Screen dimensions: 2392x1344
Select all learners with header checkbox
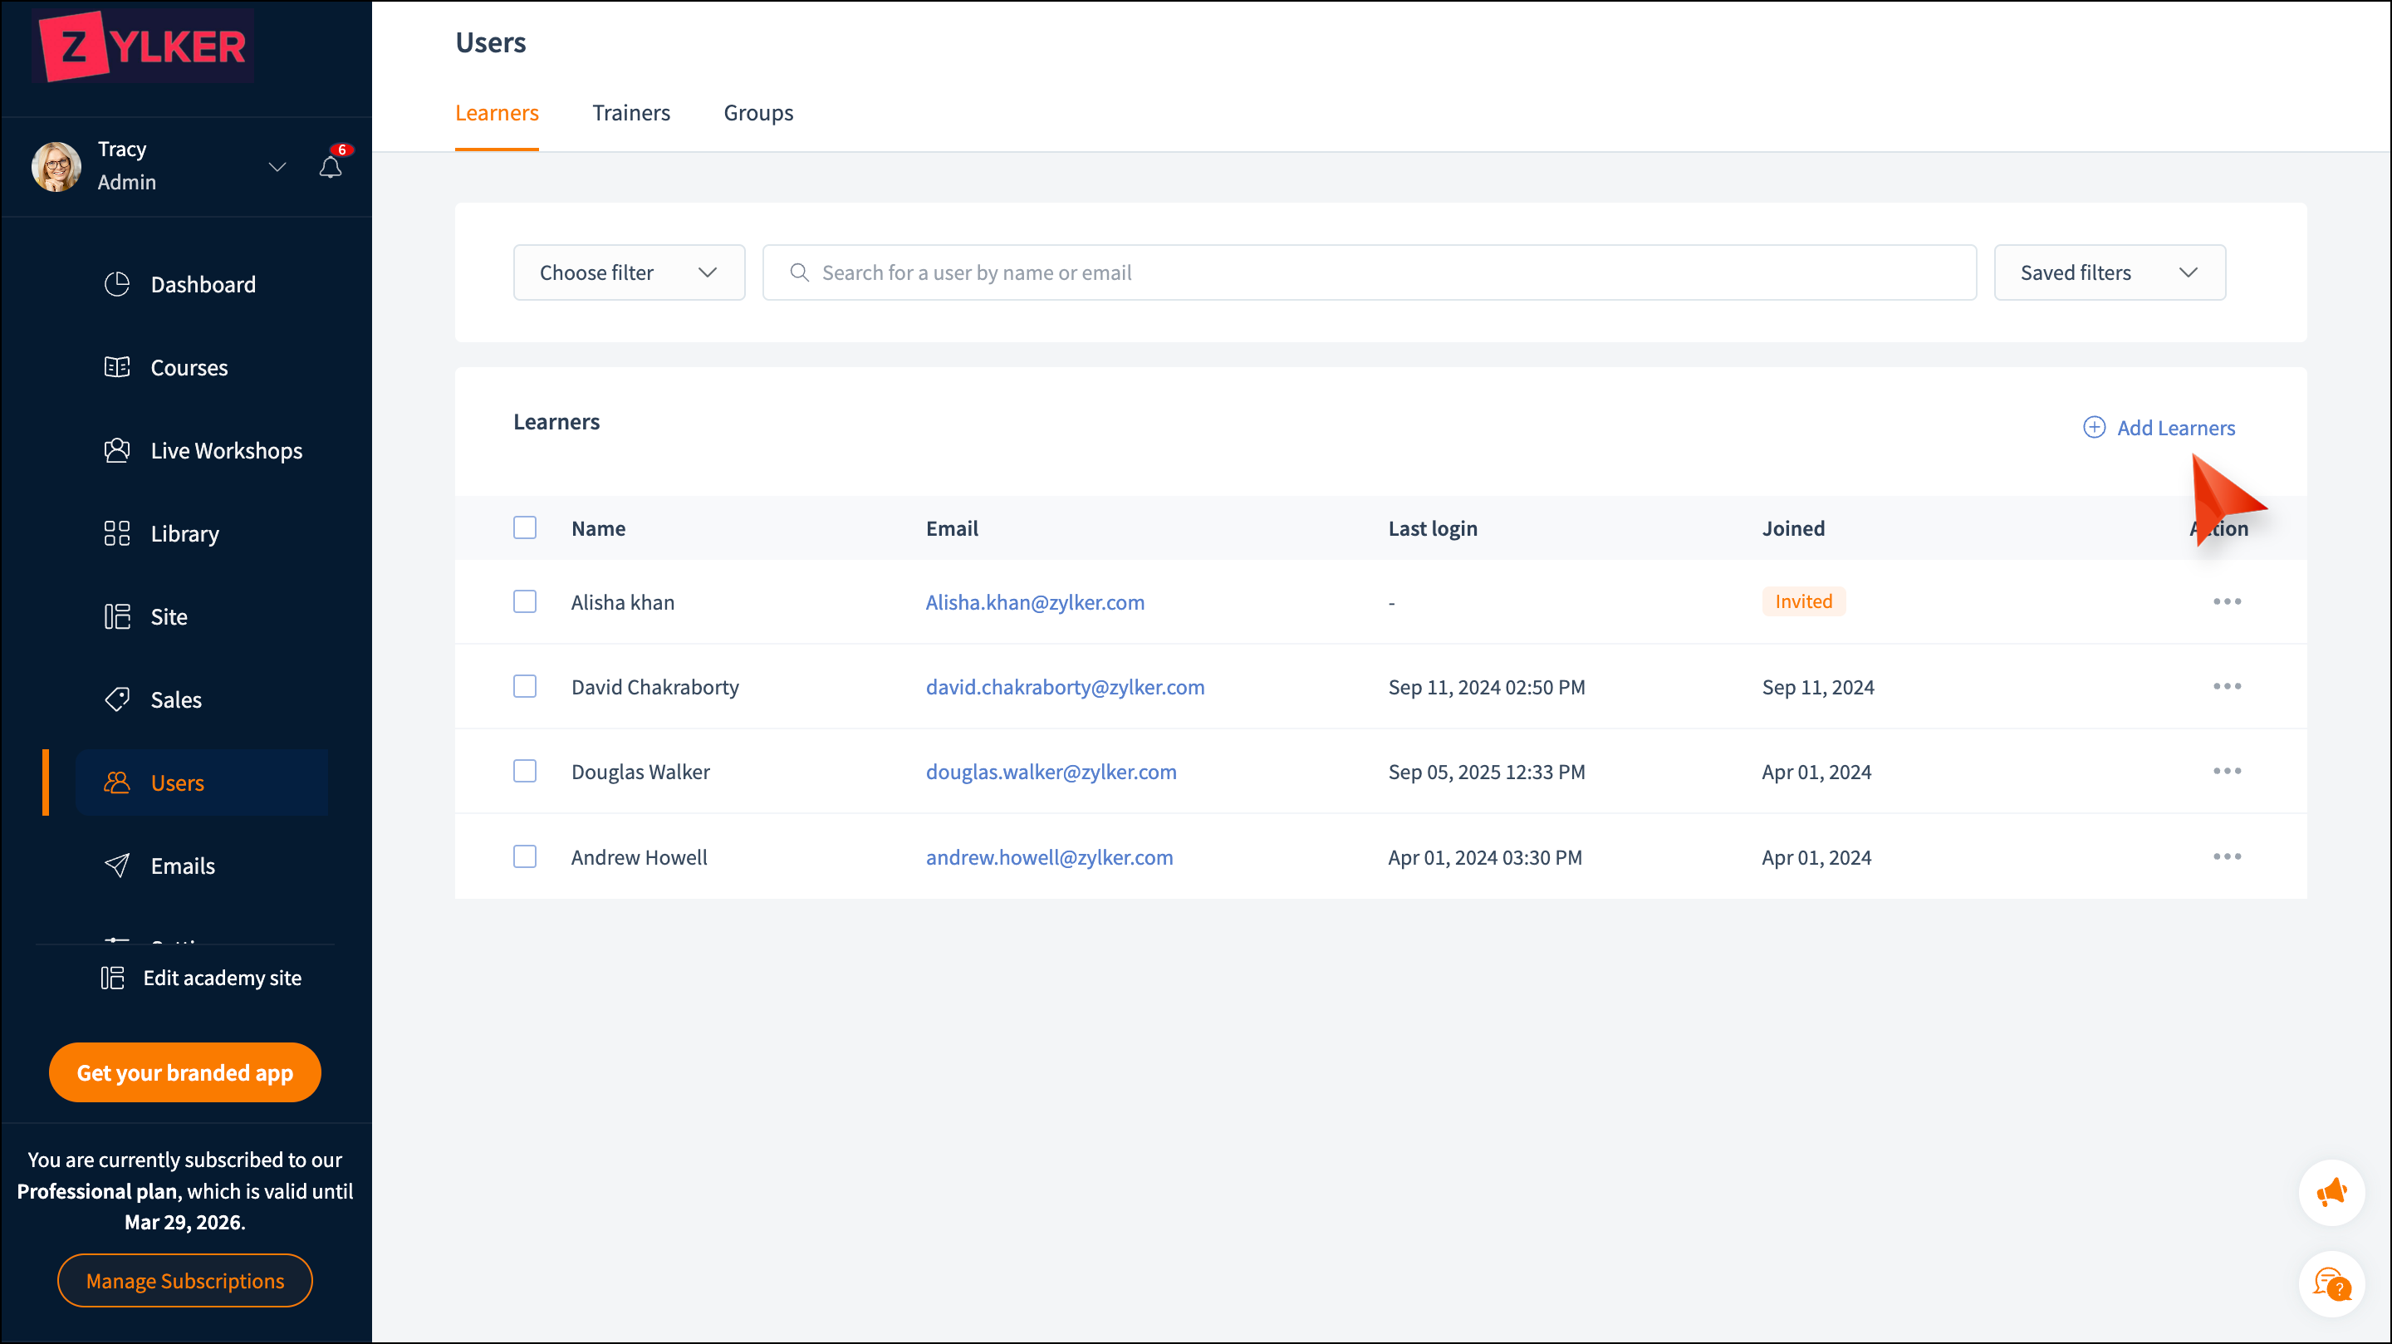[525, 527]
